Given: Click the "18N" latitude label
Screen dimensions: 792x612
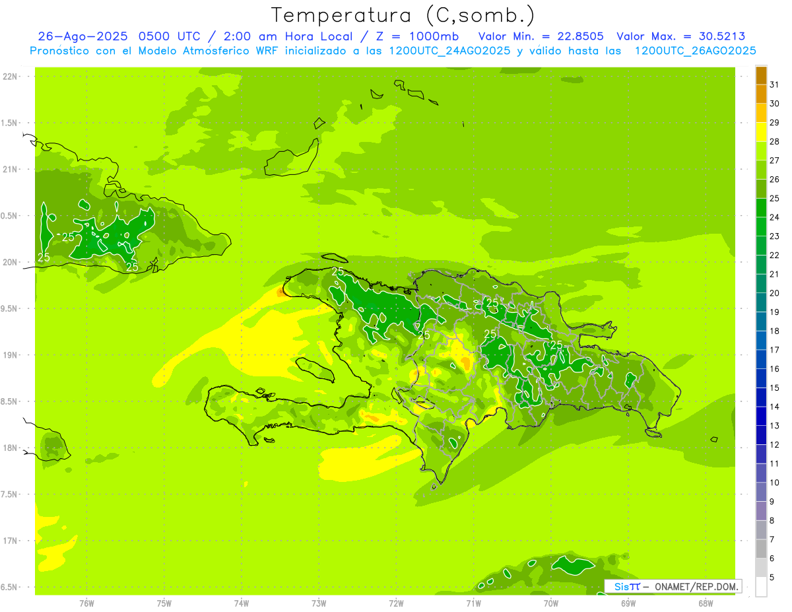Looking at the screenshot, I should (x=11, y=448).
